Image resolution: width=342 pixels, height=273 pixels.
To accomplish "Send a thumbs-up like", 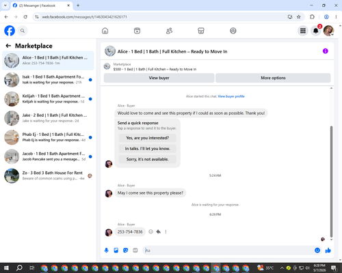I will [x=328, y=250].
